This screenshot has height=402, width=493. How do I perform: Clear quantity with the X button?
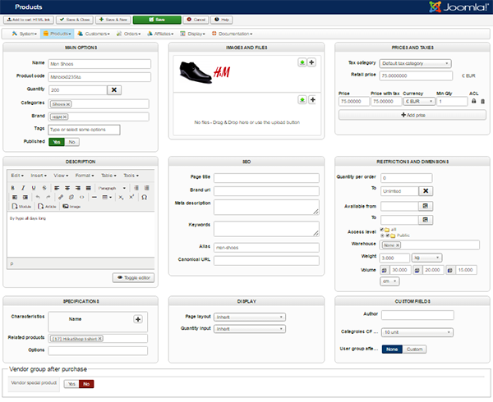pos(114,90)
